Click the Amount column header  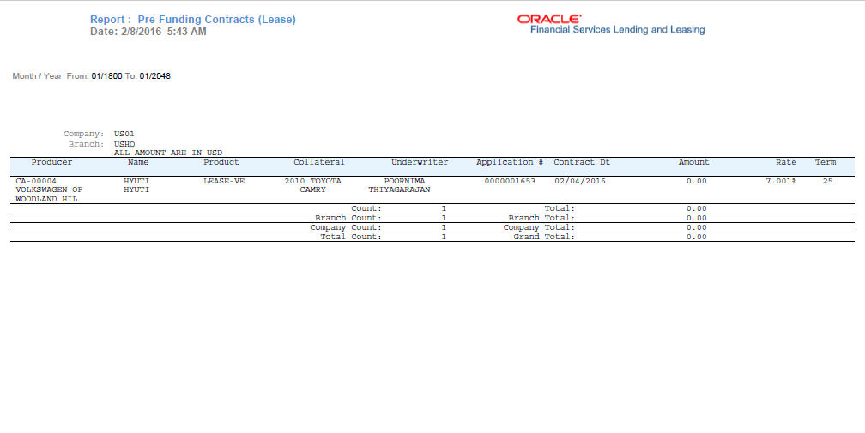pyautogui.click(x=694, y=162)
